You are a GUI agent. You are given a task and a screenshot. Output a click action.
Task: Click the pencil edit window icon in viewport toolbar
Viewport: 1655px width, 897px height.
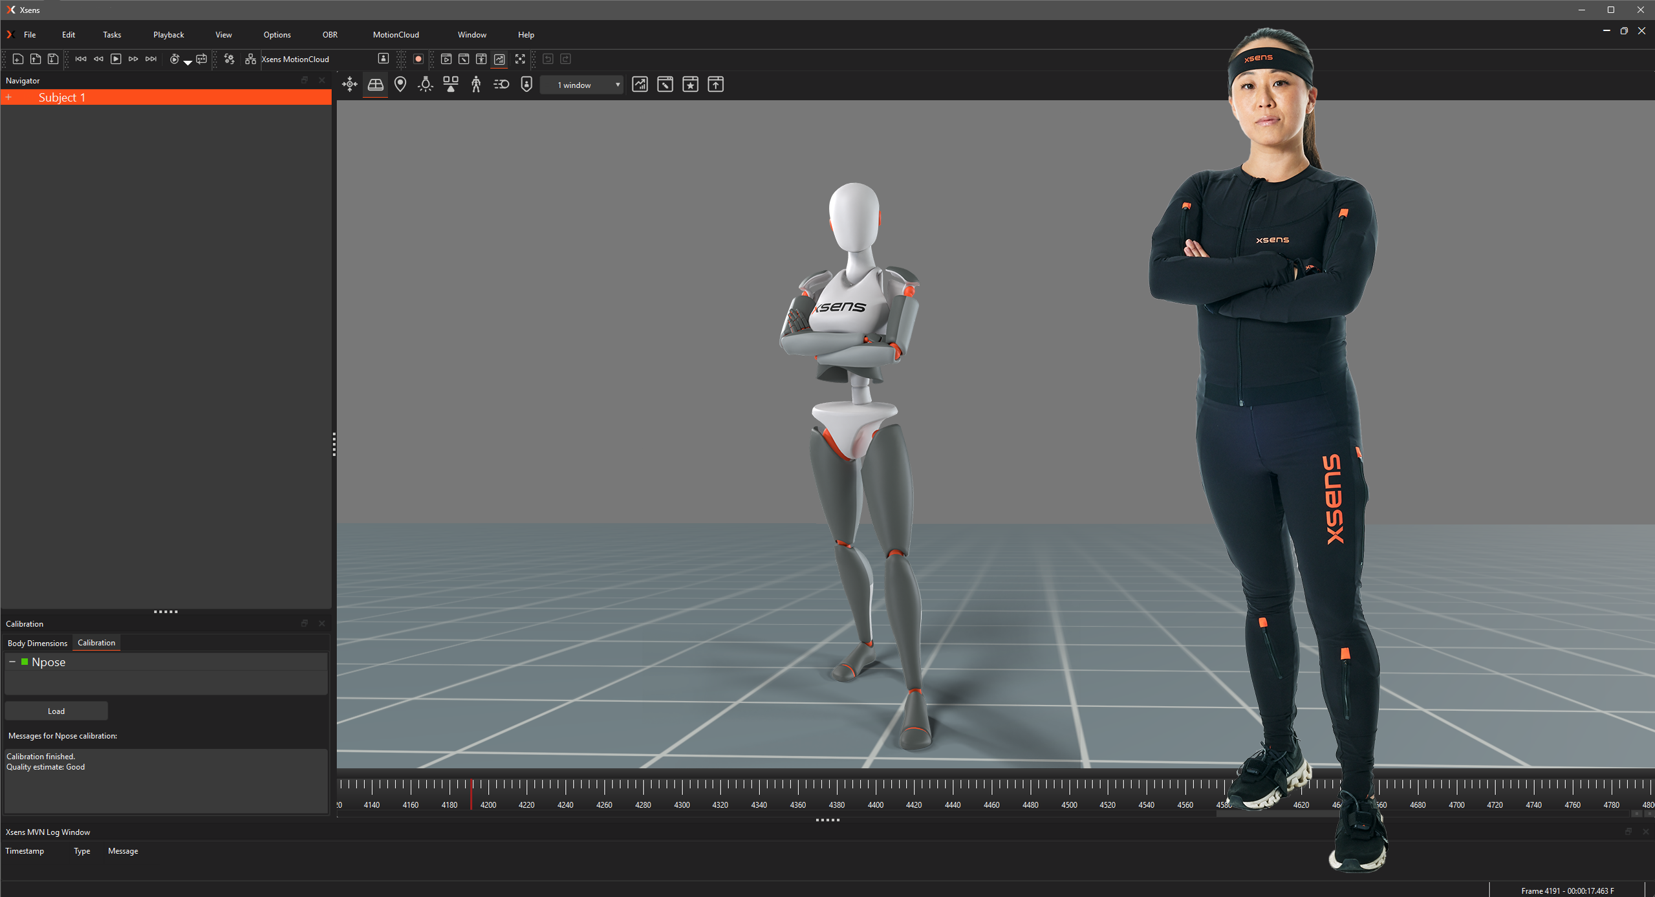click(665, 84)
